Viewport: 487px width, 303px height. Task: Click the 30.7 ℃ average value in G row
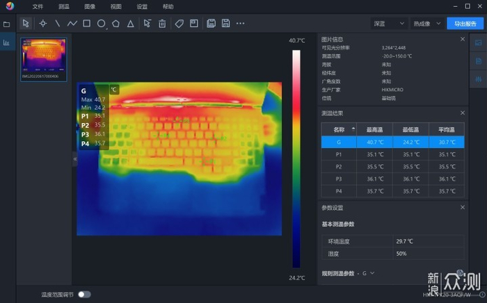point(447,142)
